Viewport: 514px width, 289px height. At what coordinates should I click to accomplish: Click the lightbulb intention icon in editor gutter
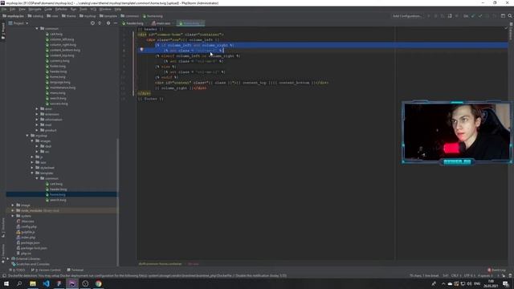[x=141, y=50]
